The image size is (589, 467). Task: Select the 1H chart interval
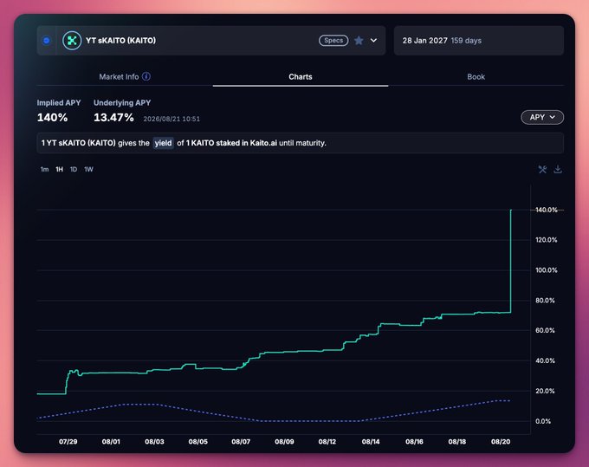click(60, 170)
